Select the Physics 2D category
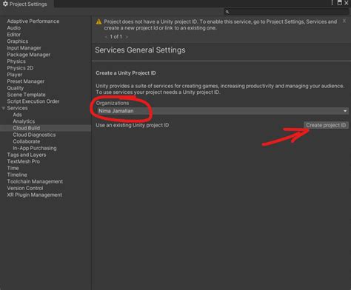Screen dimensions: 351x290 [20, 68]
